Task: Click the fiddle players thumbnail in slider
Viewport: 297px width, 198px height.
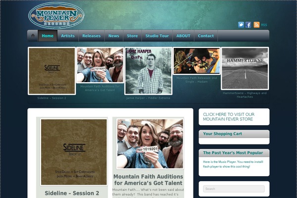Action: pos(197,60)
